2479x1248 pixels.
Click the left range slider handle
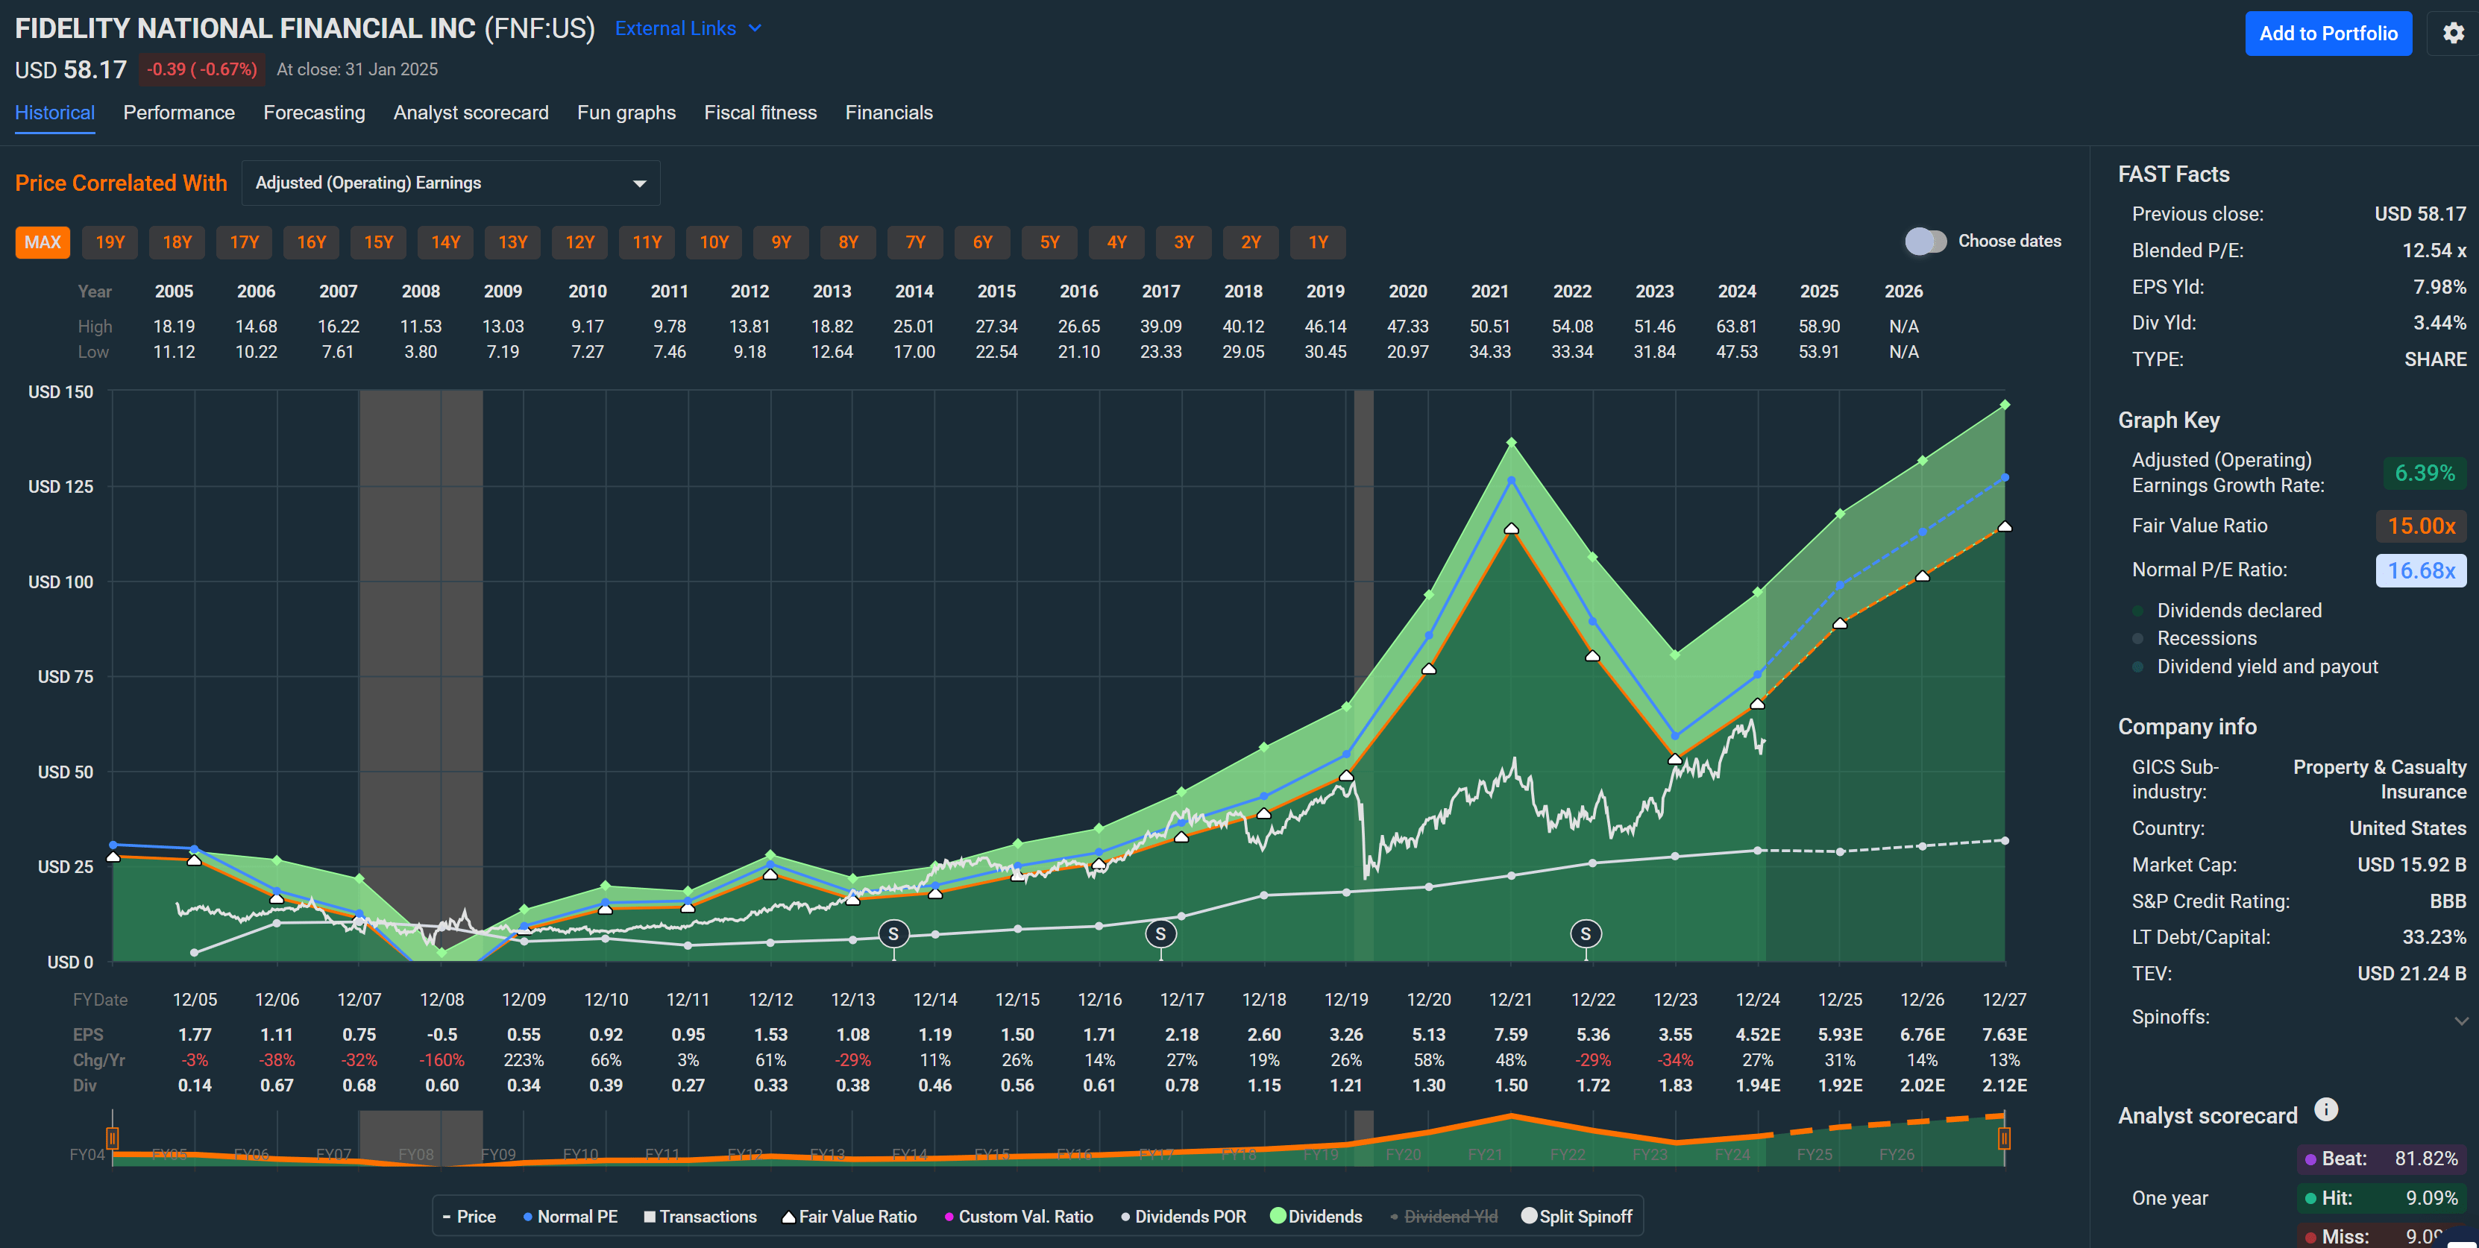113,1138
